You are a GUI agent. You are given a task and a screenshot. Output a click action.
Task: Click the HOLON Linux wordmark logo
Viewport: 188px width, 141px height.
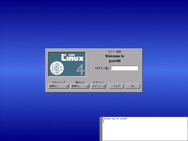click(x=72, y=57)
